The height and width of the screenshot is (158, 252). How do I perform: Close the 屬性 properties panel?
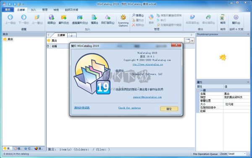click(248, 82)
